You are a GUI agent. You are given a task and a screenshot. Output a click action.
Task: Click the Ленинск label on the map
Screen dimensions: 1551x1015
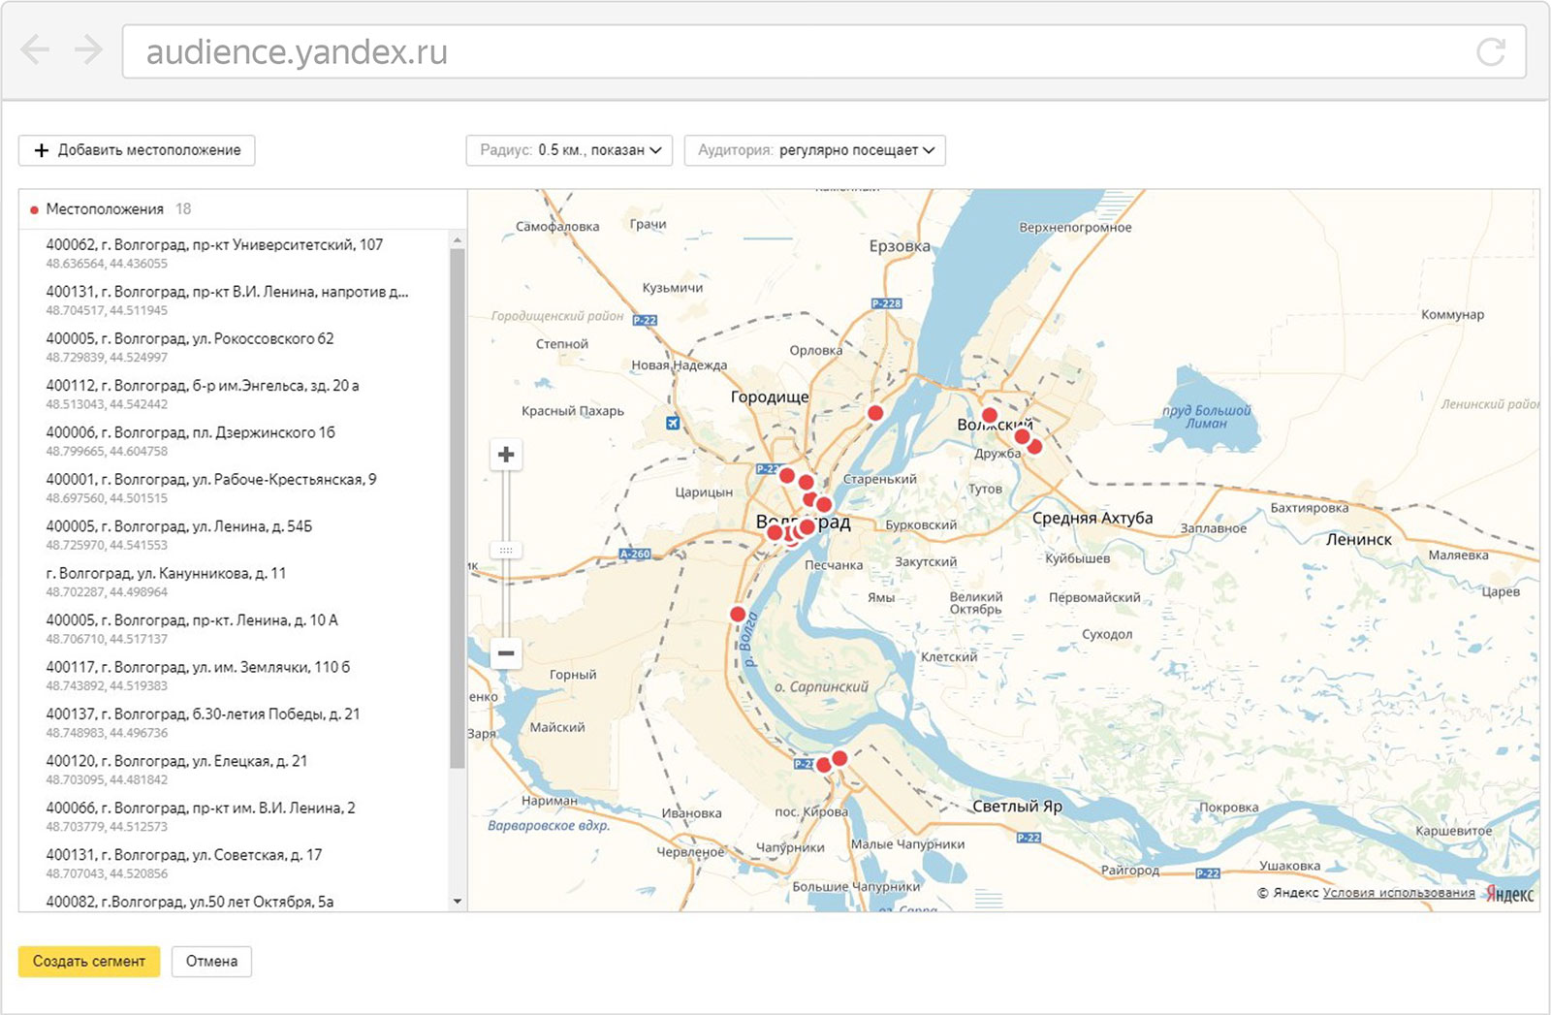[1358, 539]
